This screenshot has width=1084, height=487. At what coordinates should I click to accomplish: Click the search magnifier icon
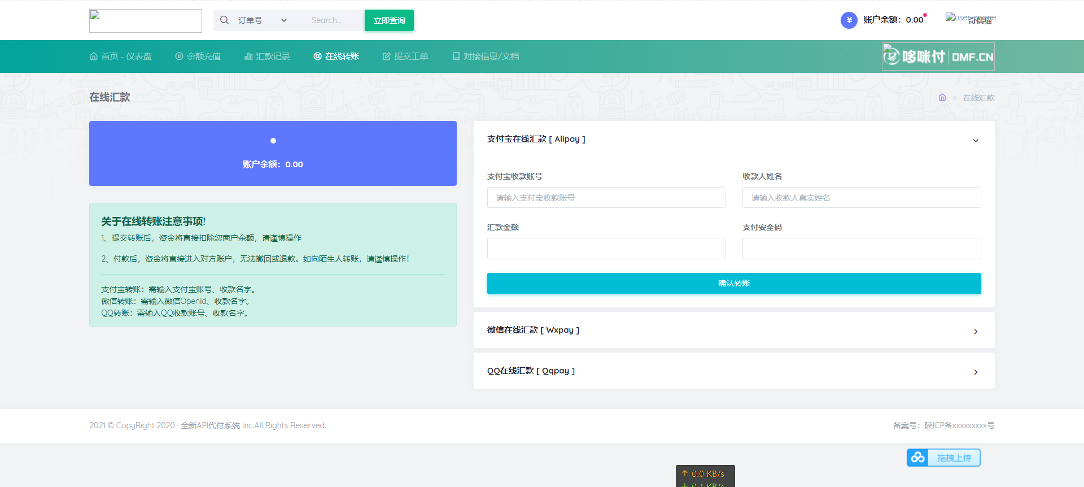[224, 20]
